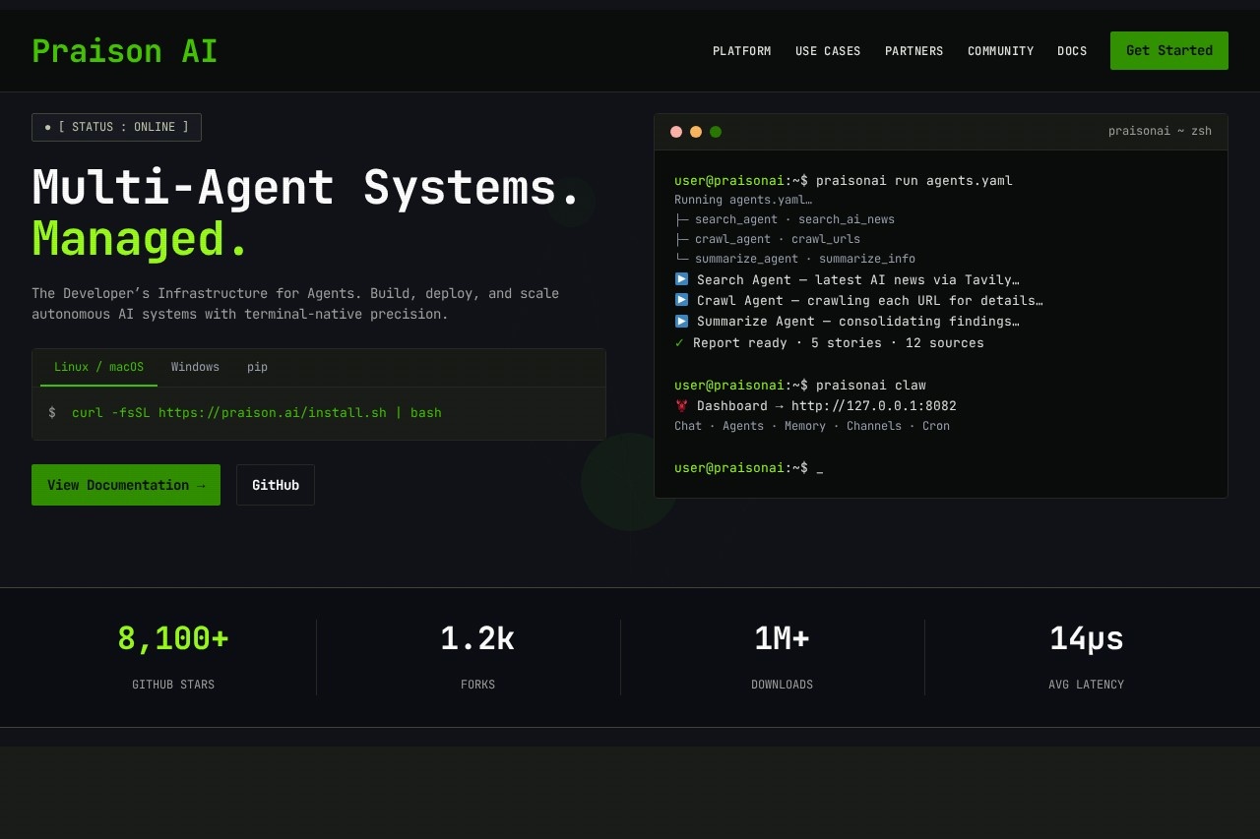Click the last empty terminal prompt line

coord(748,467)
